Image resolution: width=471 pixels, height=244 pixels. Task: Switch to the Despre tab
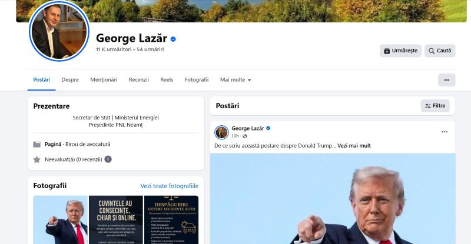pos(70,80)
